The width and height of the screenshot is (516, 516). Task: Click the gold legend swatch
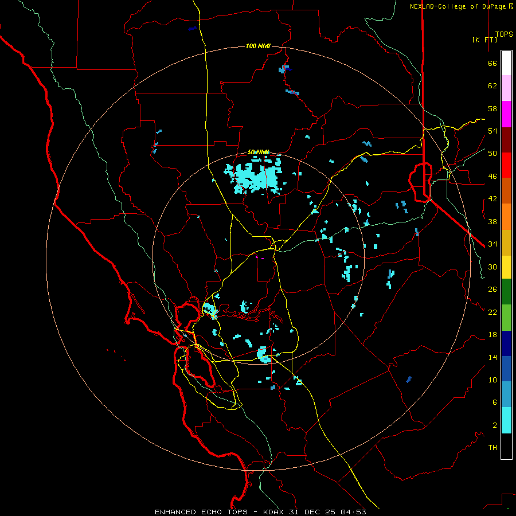[x=506, y=243]
